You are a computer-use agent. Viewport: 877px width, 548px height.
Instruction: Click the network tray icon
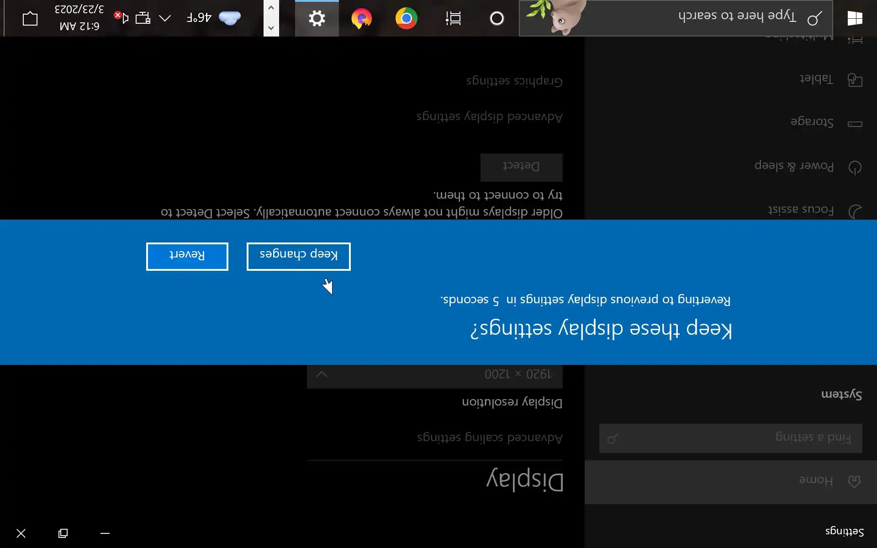click(x=143, y=18)
